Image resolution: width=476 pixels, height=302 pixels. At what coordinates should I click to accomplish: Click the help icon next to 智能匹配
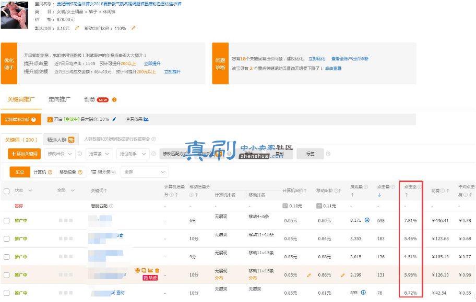click(111, 206)
